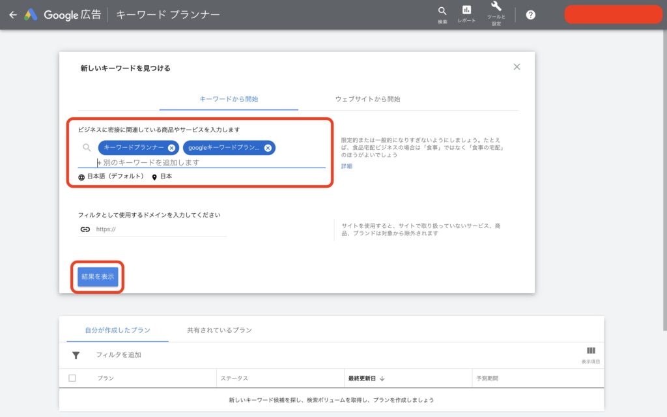Click the 新しいキーワードを見つける heading
Viewport: 667px width, 417px height.
126,68
